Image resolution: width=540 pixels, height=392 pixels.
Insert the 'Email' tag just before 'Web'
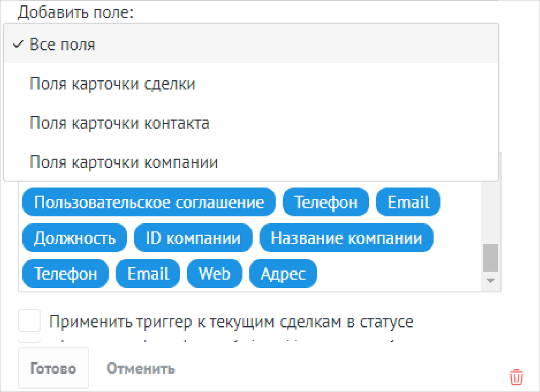(x=148, y=273)
